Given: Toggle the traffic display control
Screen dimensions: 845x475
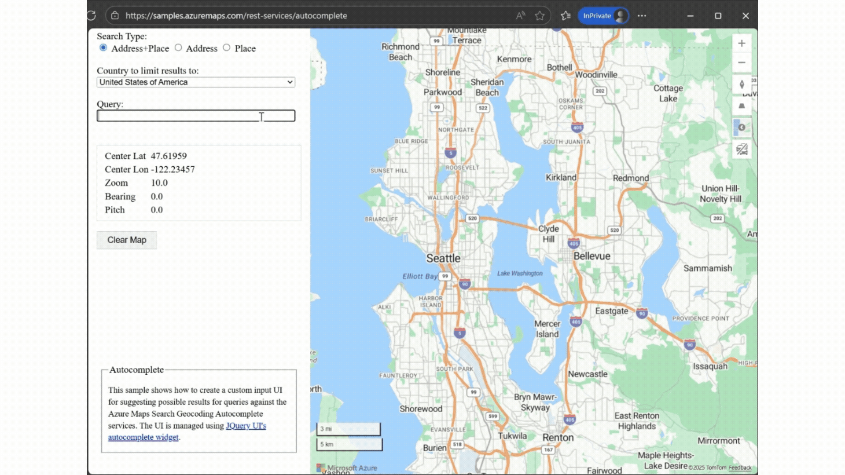Looking at the screenshot, I should coord(742,150).
